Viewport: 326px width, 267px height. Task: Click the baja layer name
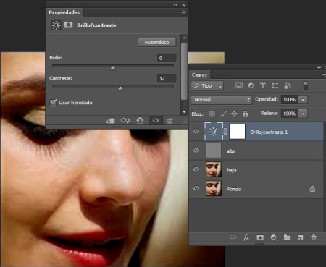point(231,170)
